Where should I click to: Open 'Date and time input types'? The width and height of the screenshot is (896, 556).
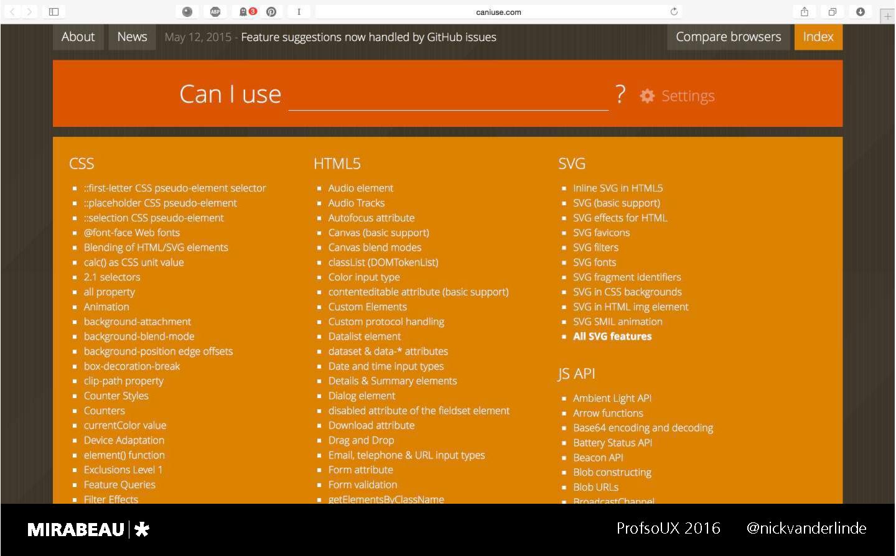[x=386, y=366]
